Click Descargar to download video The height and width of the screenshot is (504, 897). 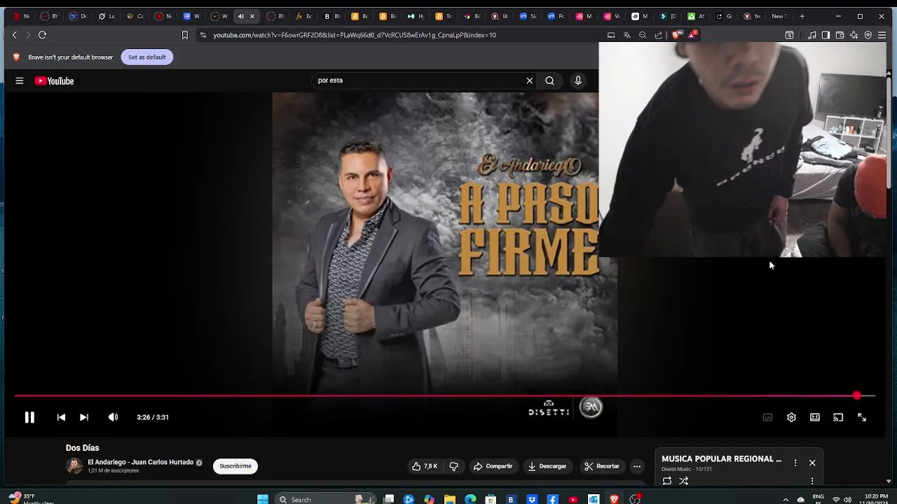click(x=547, y=466)
